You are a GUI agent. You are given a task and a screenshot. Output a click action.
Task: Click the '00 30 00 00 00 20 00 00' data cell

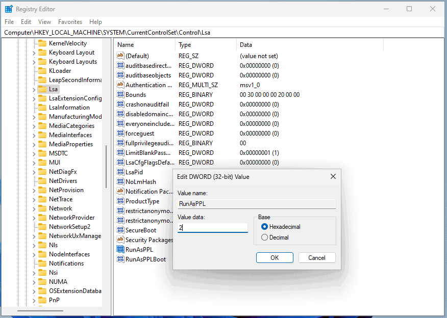pos(270,94)
